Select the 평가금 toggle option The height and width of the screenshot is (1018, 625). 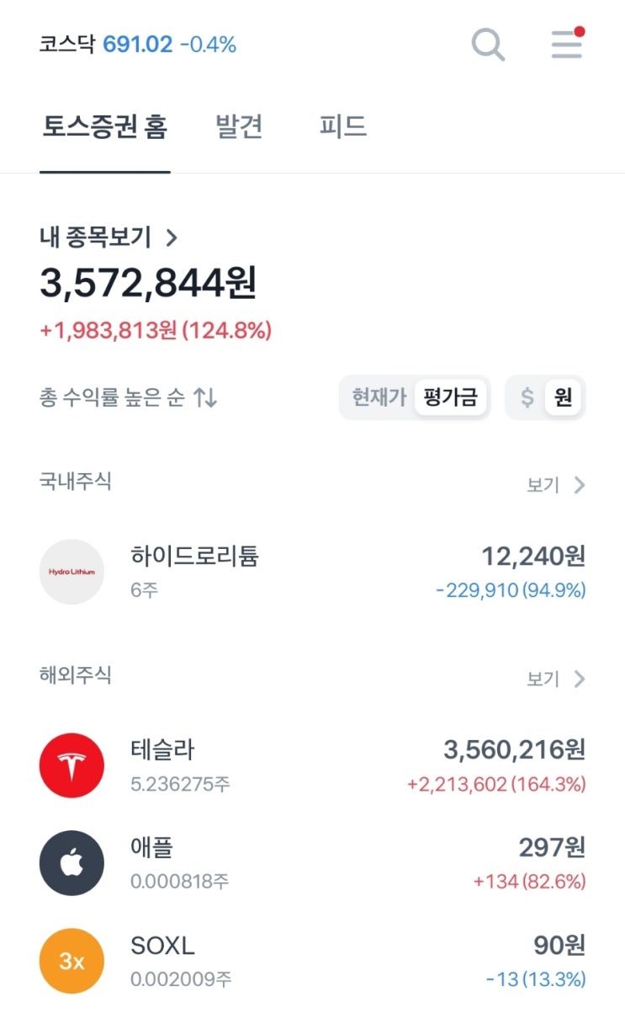[450, 397]
